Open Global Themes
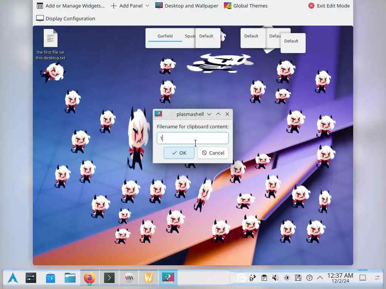386x289 pixels. (246, 6)
